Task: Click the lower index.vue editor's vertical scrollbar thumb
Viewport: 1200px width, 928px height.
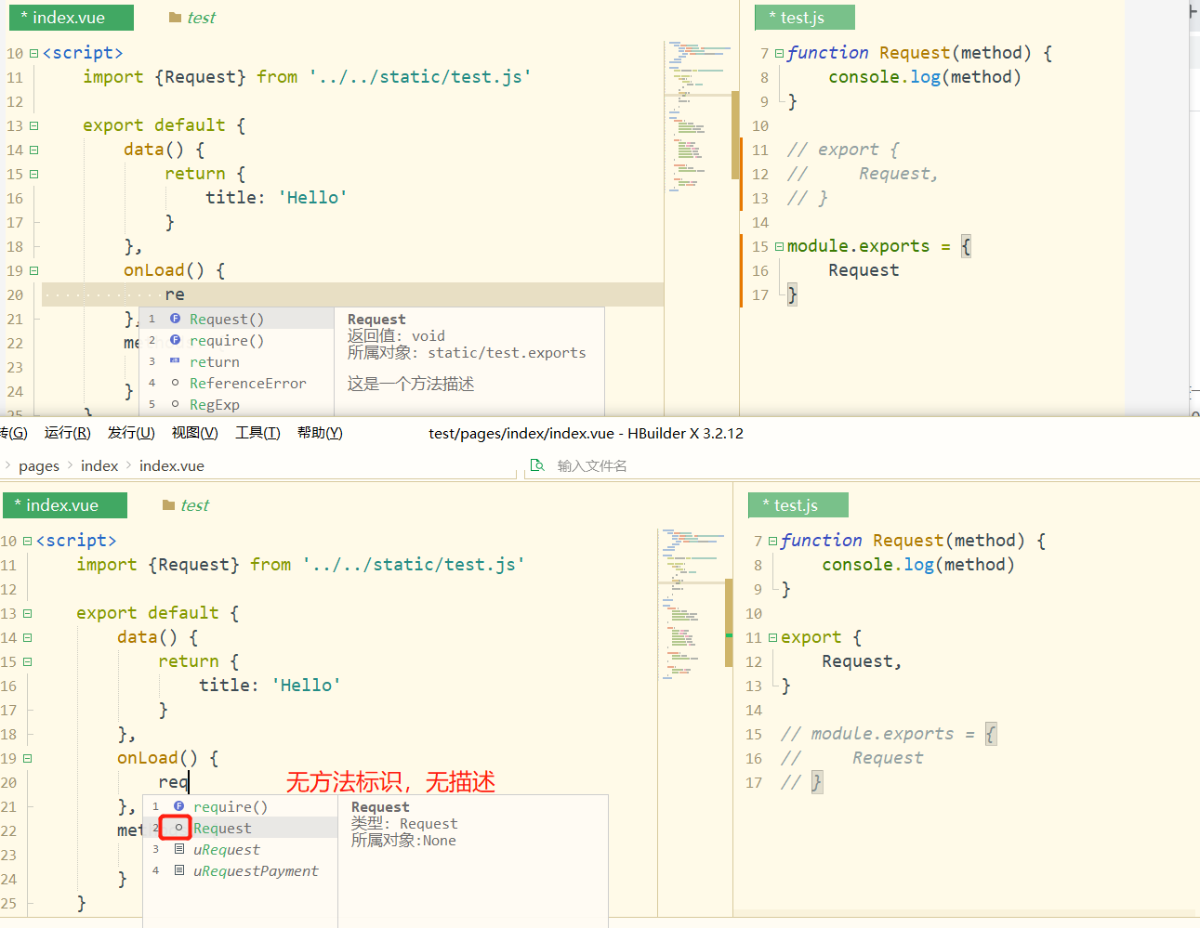Action: click(x=729, y=622)
